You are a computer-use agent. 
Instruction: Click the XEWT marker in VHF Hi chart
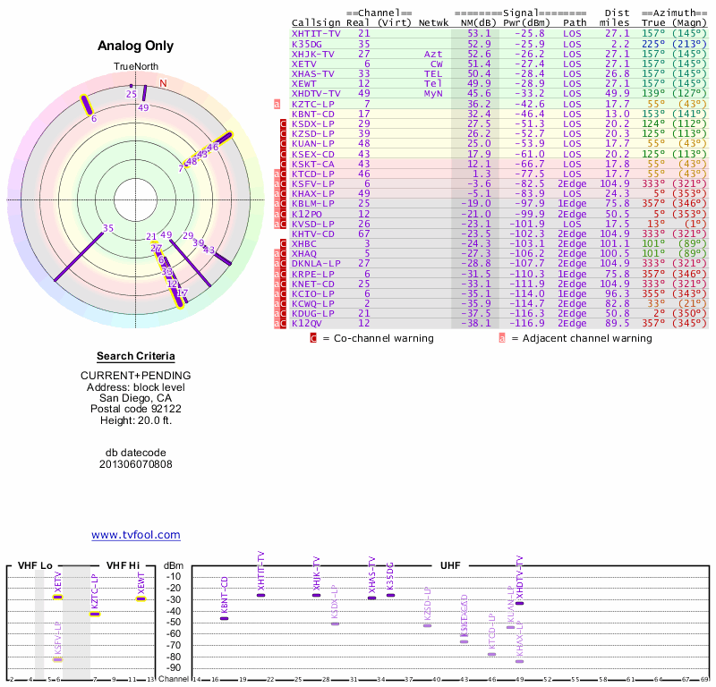coord(141,598)
